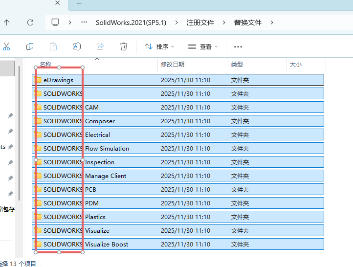
Task: Click the navigation pane vertical scrollbar
Action: tap(19, 133)
